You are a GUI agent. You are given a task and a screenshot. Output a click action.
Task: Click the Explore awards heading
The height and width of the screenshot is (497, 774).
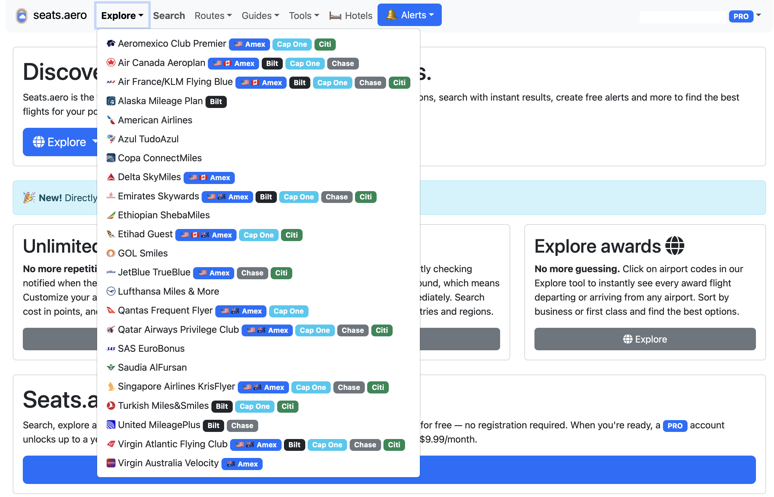[x=598, y=246]
